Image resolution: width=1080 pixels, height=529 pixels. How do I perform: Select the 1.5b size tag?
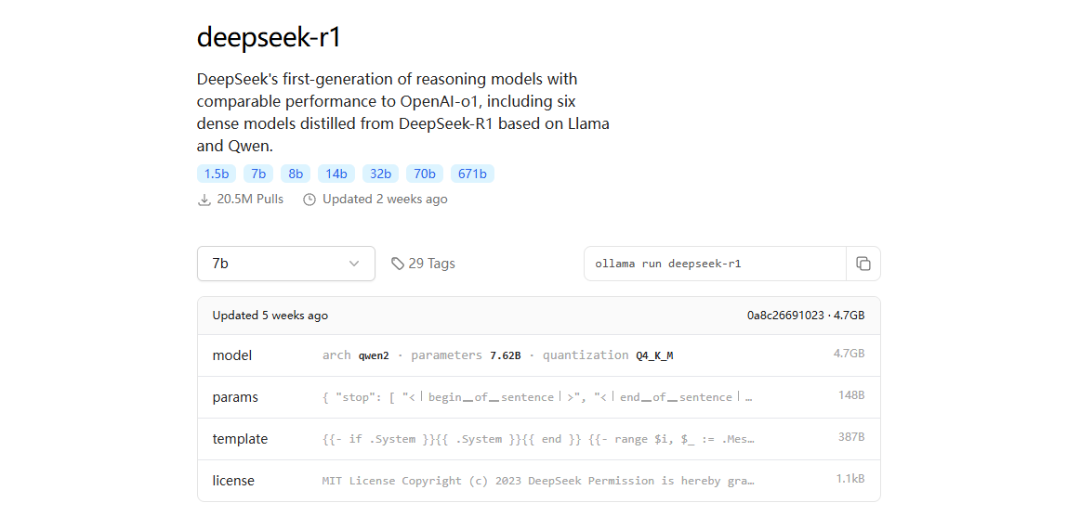pyautogui.click(x=217, y=174)
